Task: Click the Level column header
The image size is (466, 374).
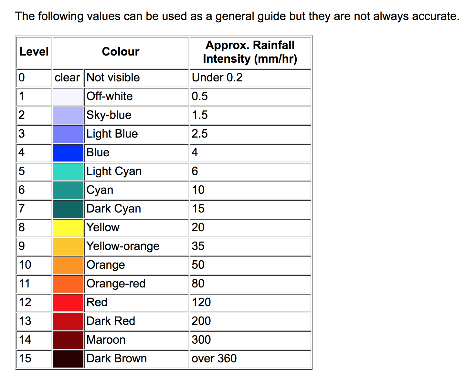Action: point(34,52)
